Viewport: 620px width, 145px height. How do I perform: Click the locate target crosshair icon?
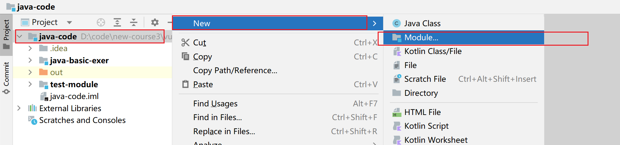[x=101, y=22]
